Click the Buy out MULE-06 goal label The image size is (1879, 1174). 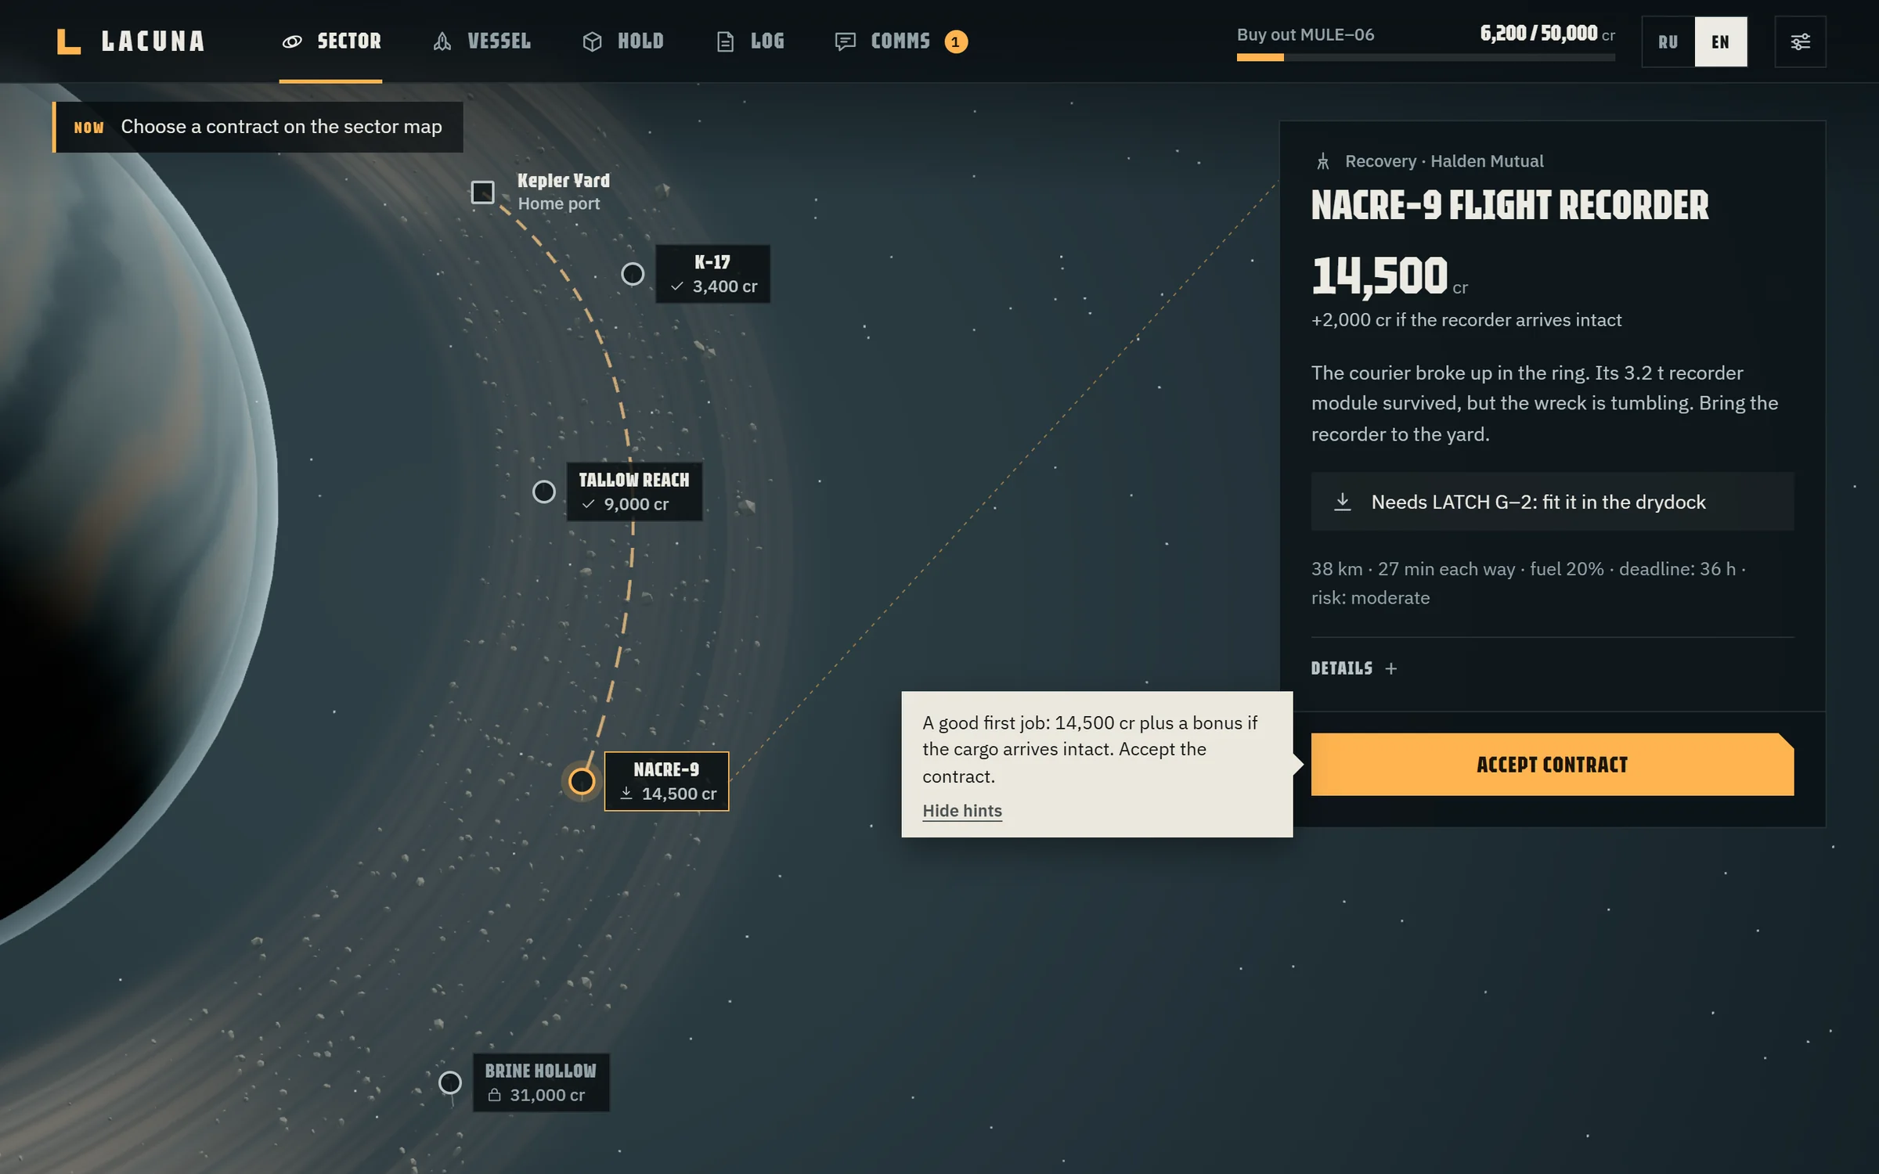[x=1305, y=34]
